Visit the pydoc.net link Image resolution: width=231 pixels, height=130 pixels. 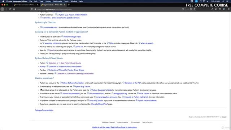point(79,47)
